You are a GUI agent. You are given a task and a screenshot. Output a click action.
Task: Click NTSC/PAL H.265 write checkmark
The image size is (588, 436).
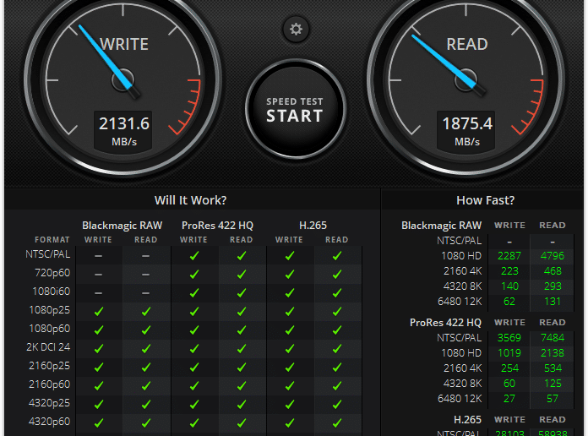tap(290, 255)
